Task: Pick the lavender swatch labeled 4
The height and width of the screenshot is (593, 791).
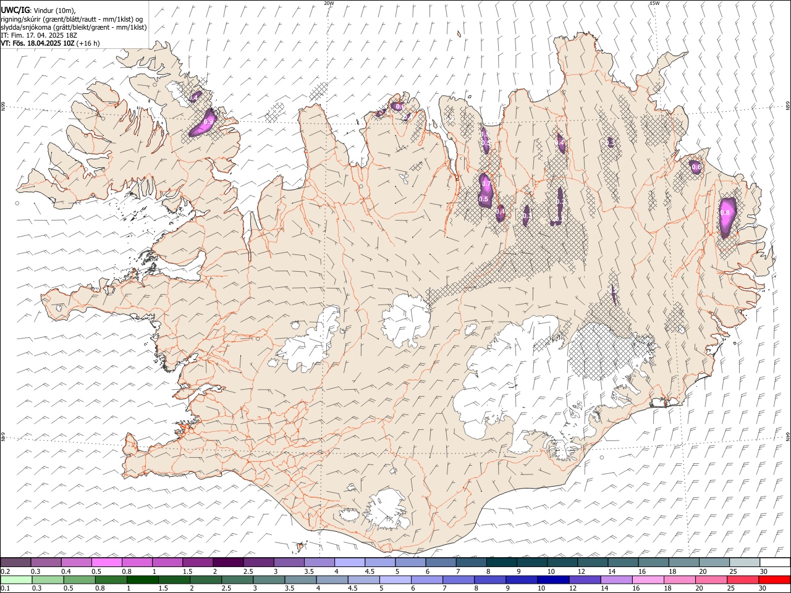Action: [350, 562]
